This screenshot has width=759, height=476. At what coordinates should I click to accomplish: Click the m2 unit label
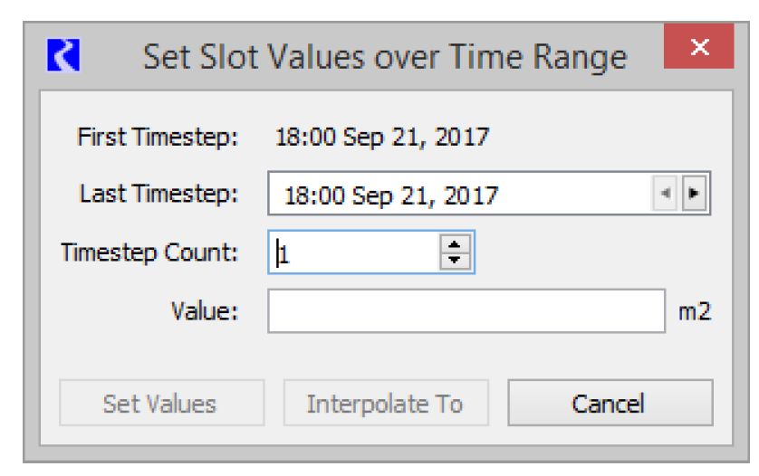(x=695, y=311)
